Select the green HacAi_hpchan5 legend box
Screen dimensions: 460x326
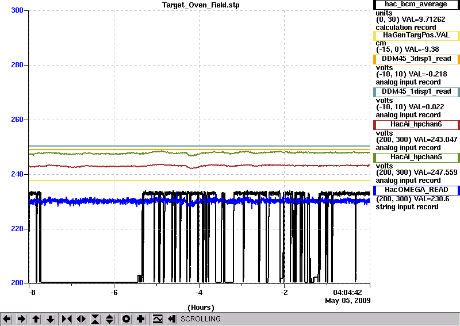coord(416,158)
